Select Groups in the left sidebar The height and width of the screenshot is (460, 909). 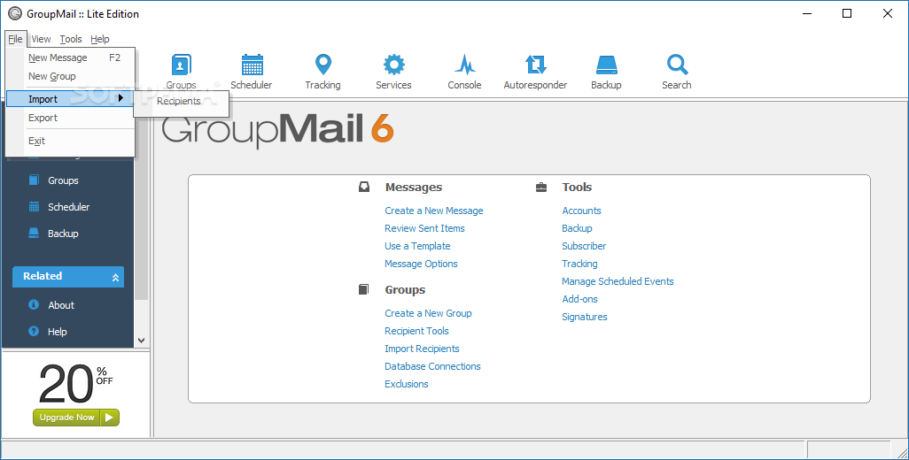point(63,180)
